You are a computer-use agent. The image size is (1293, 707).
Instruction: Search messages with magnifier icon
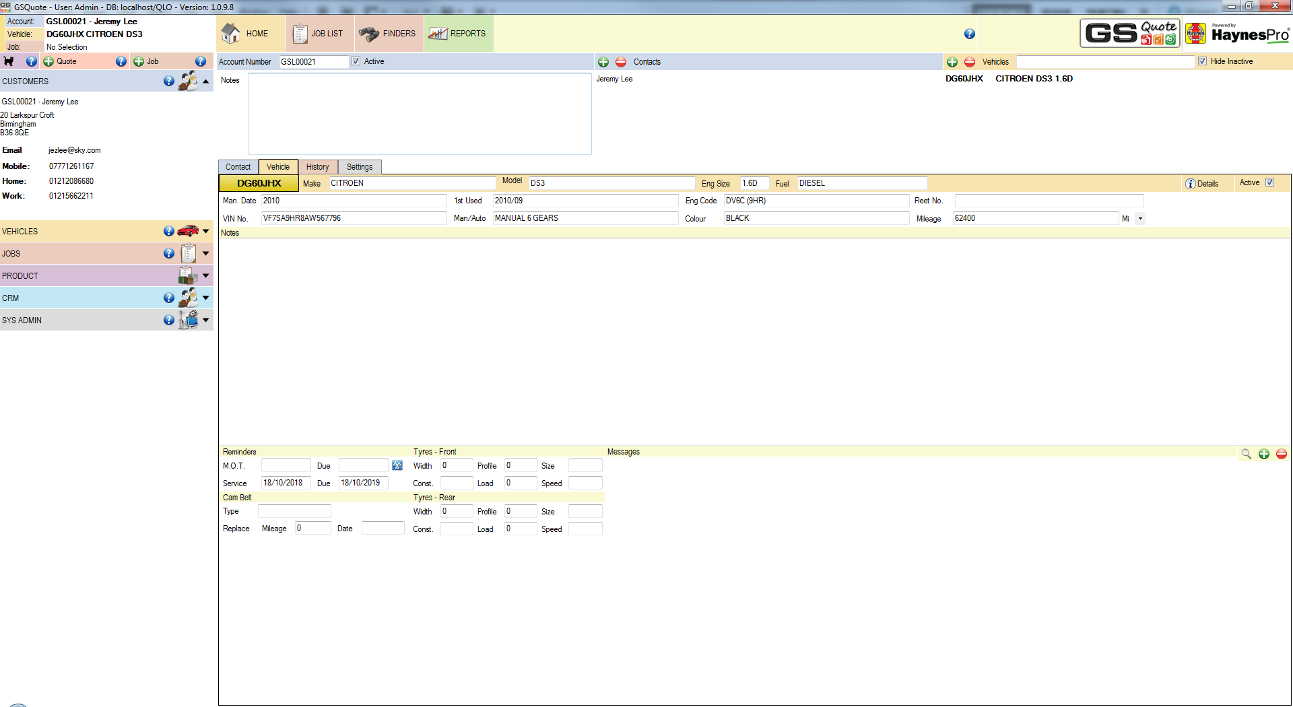tap(1247, 454)
